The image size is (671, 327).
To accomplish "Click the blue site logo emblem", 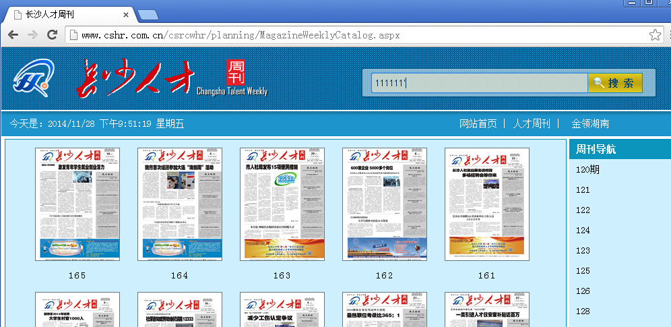I will point(34,78).
